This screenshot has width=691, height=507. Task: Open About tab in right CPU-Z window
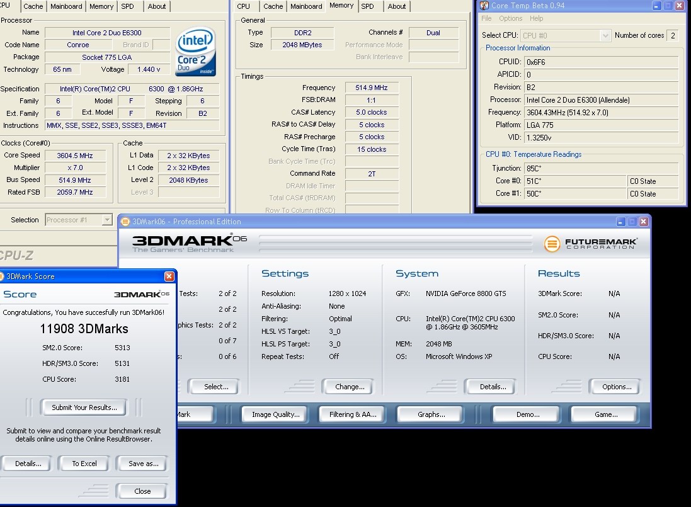click(x=397, y=6)
